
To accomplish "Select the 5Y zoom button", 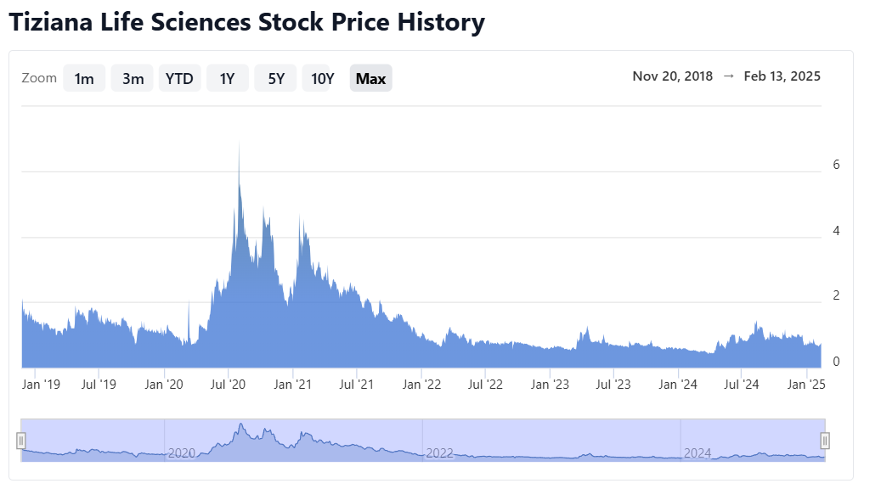I will tap(276, 79).
